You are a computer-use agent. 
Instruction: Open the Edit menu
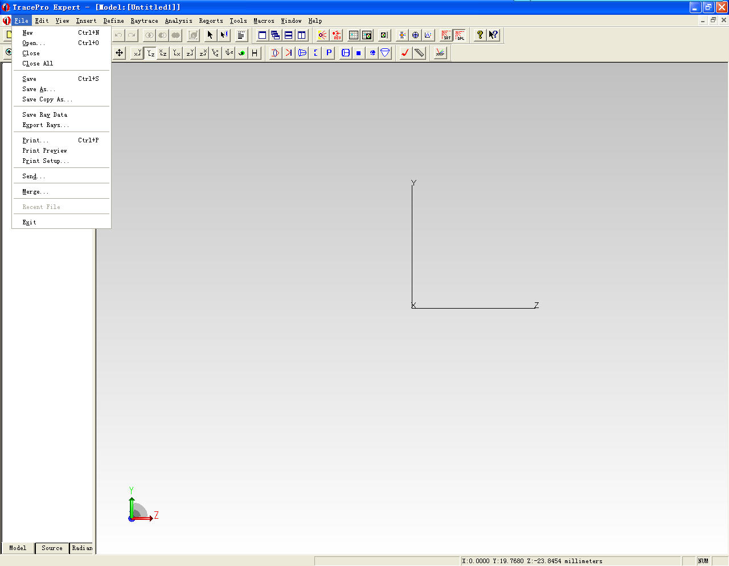(x=42, y=20)
